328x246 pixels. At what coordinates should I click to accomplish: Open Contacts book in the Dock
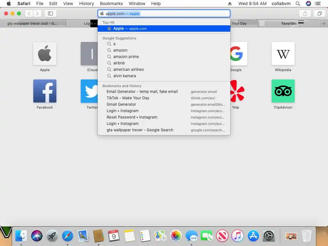point(99,236)
